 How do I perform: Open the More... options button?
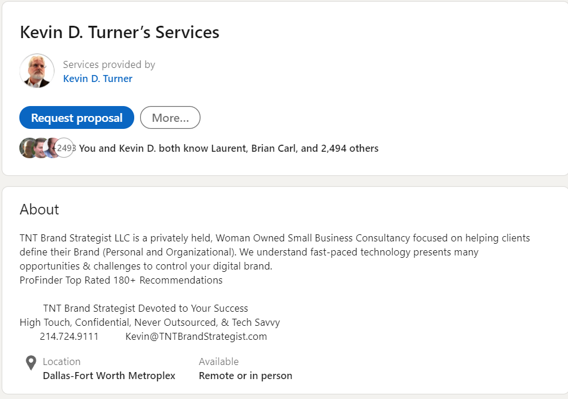tap(170, 118)
